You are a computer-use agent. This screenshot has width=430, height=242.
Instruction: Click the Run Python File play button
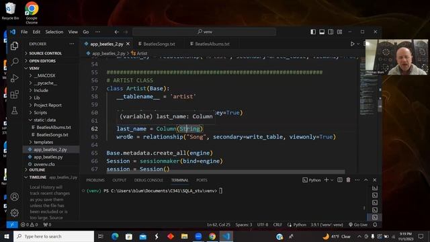(352, 44)
